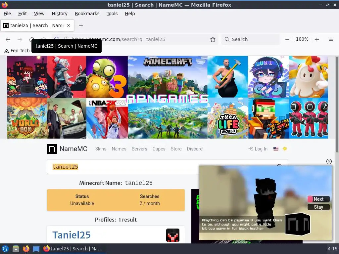Open the Discord link
The height and width of the screenshot is (254, 339).
point(195,149)
